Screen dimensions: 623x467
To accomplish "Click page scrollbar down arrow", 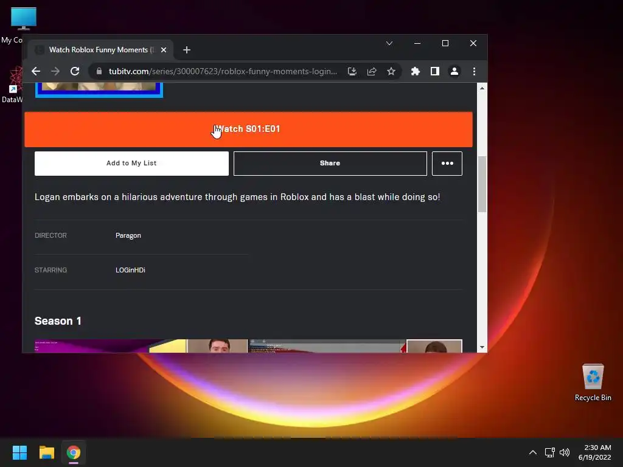I will click(482, 347).
